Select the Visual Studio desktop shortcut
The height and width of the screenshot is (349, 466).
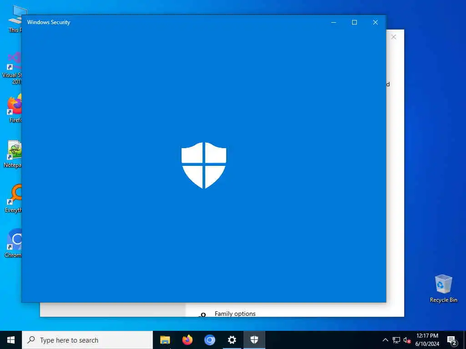[12, 68]
